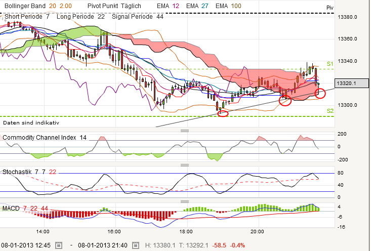Click the Daten sind indikativ notice
Screen dimensions: 371x251
click(31, 123)
